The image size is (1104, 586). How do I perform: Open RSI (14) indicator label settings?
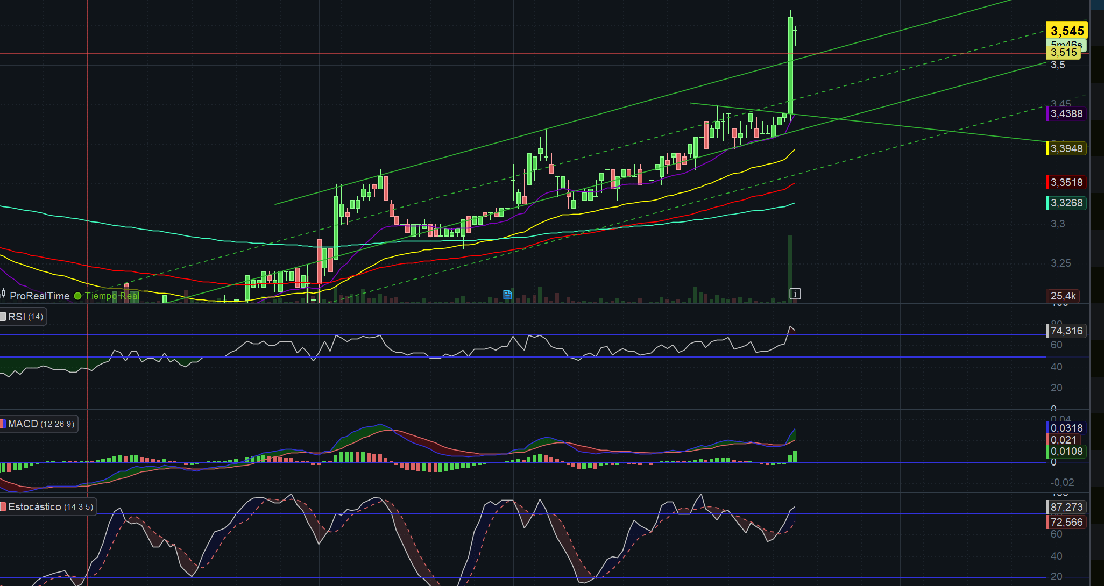click(x=25, y=317)
